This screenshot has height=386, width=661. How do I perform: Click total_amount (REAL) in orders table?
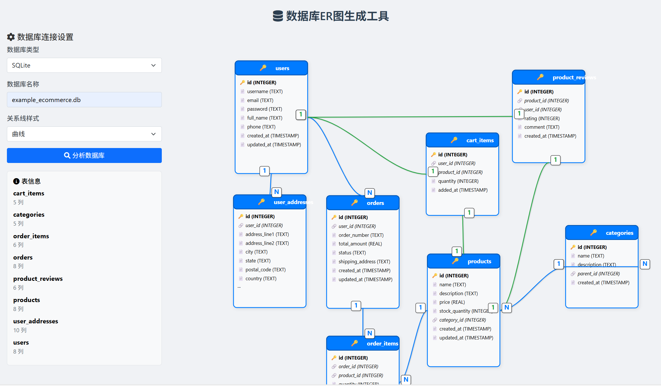tap(360, 244)
